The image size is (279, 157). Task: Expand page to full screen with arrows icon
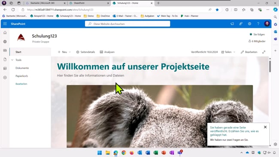pos(264,52)
